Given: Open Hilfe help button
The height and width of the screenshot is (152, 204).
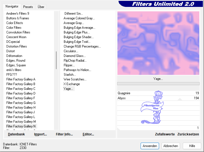Looking at the screenshot, I should [x=192, y=146].
